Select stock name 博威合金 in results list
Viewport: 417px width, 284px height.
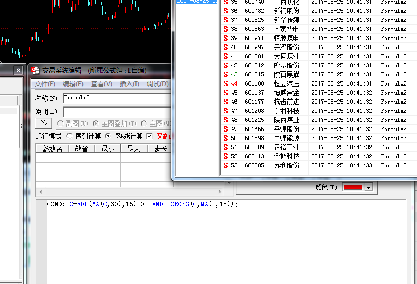(x=287, y=93)
